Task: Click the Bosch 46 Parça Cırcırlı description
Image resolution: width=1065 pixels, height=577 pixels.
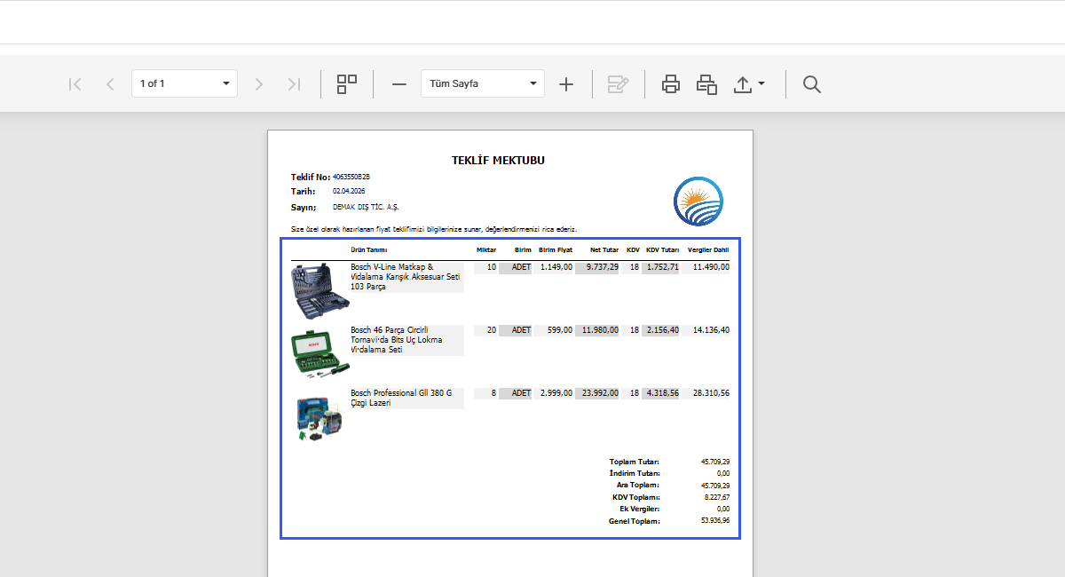Action: click(x=406, y=340)
